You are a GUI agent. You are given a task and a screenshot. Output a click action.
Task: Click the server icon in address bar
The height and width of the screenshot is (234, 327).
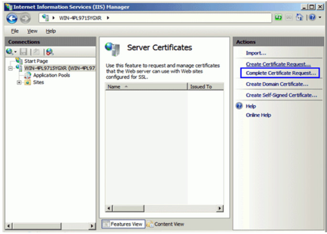(45, 18)
